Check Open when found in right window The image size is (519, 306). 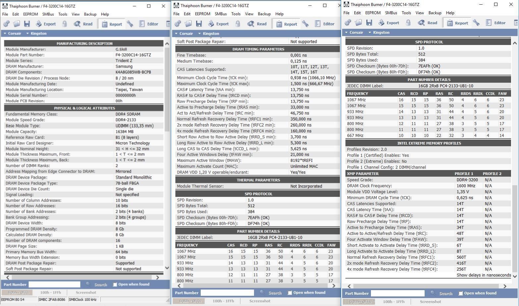(460, 293)
